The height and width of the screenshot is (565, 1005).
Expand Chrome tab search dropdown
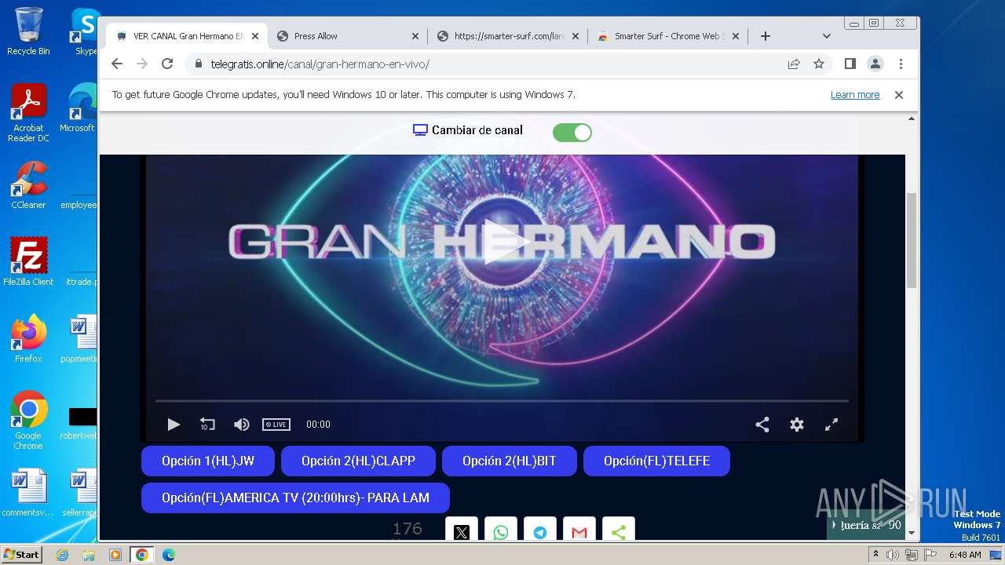(827, 36)
